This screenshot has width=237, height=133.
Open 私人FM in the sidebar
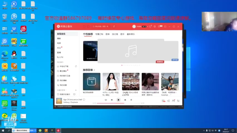click(60, 57)
